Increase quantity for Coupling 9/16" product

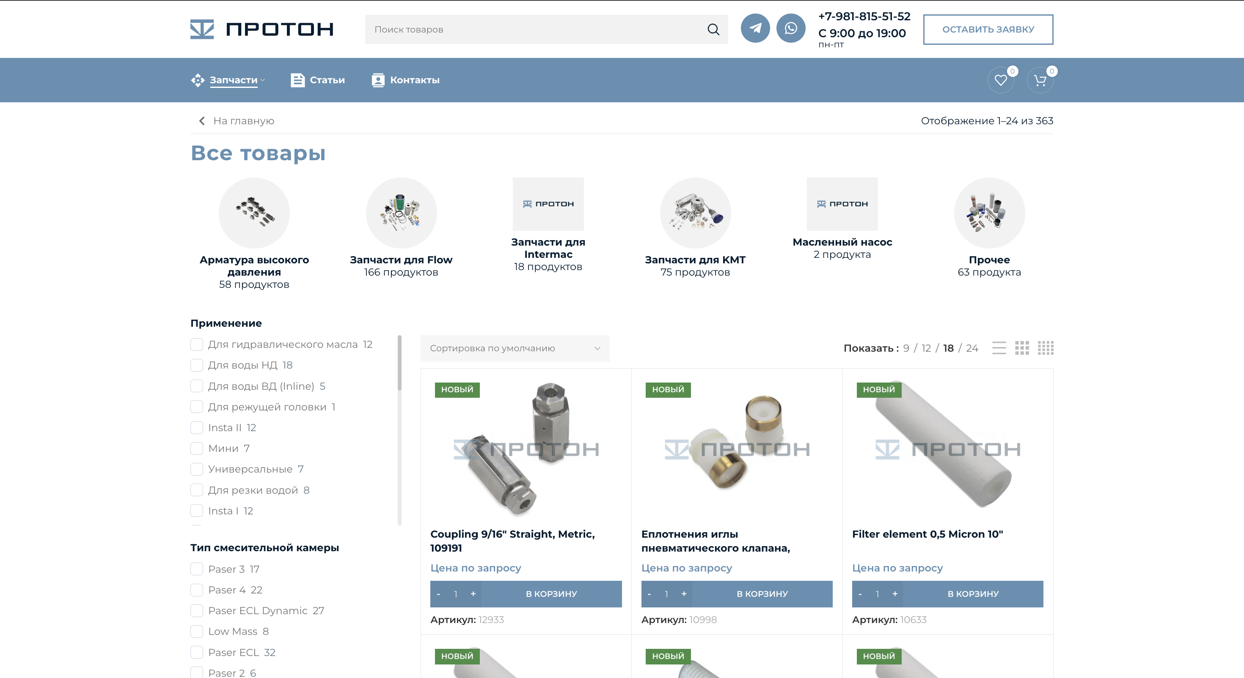pyautogui.click(x=473, y=593)
